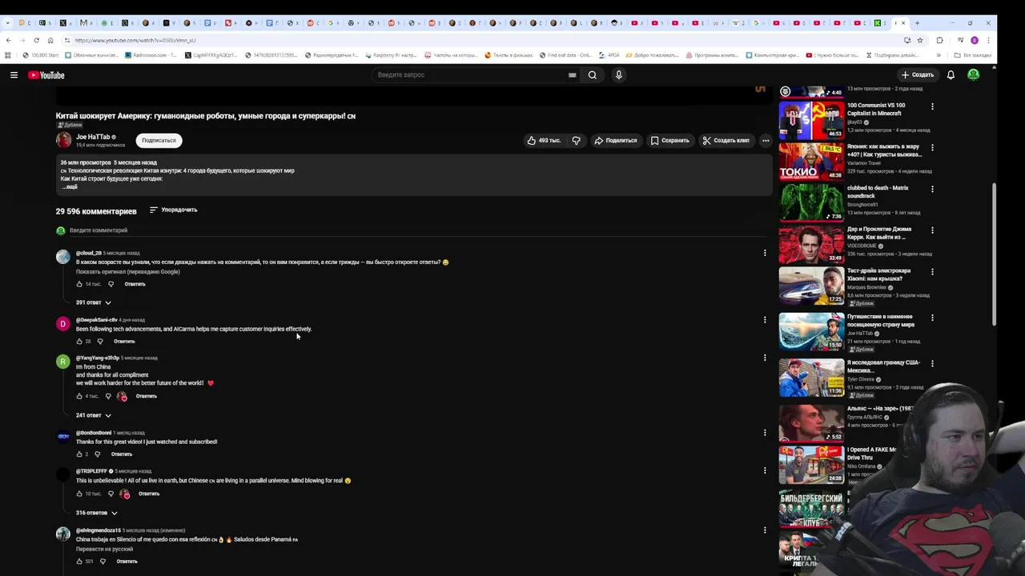This screenshot has height=576, width=1025.
Task: Expand the 316 ответов replies
Action: coord(96,513)
